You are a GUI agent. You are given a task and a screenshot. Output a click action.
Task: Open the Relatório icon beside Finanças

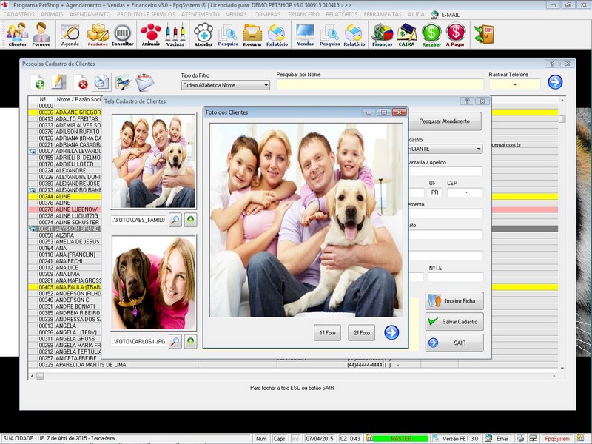(x=354, y=34)
